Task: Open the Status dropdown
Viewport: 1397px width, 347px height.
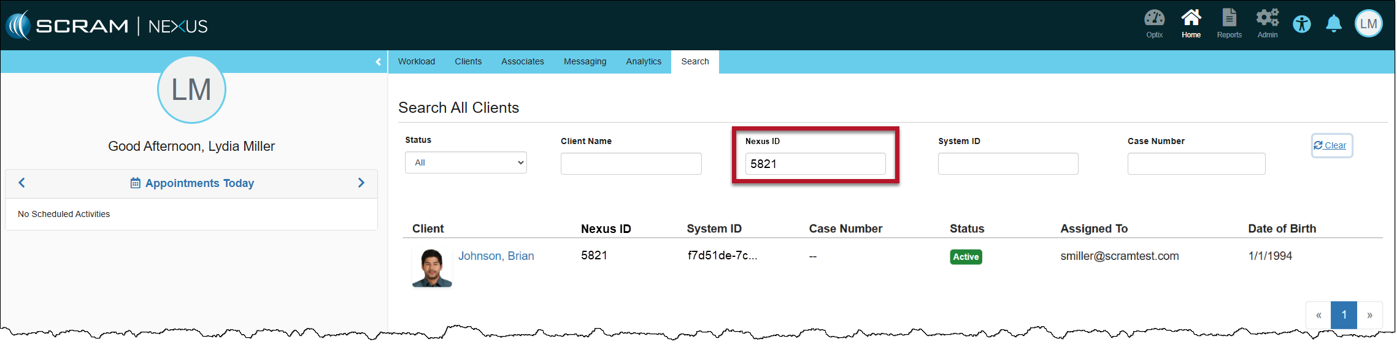Action: click(466, 163)
